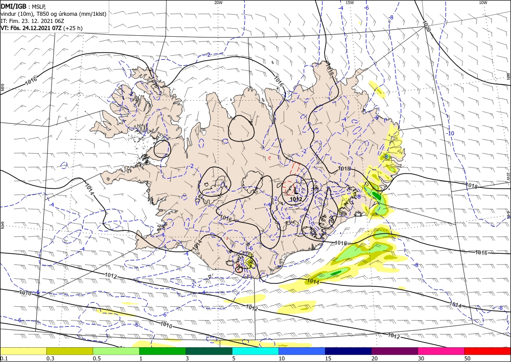Image resolution: width=511 pixels, height=362 pixels.
Task: Click the '66N' latitude label on left edge
Action: click(x=2, y=88)
